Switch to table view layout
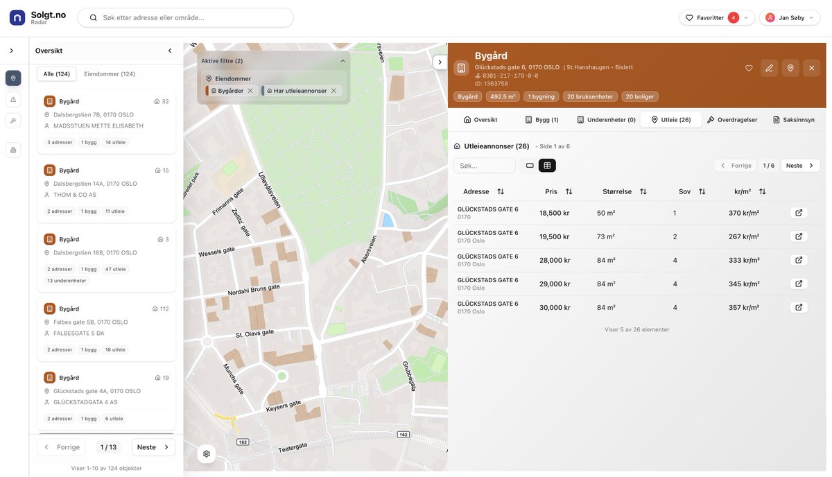The width and height of the screenshot is (832, 477). tap(547, 166)
